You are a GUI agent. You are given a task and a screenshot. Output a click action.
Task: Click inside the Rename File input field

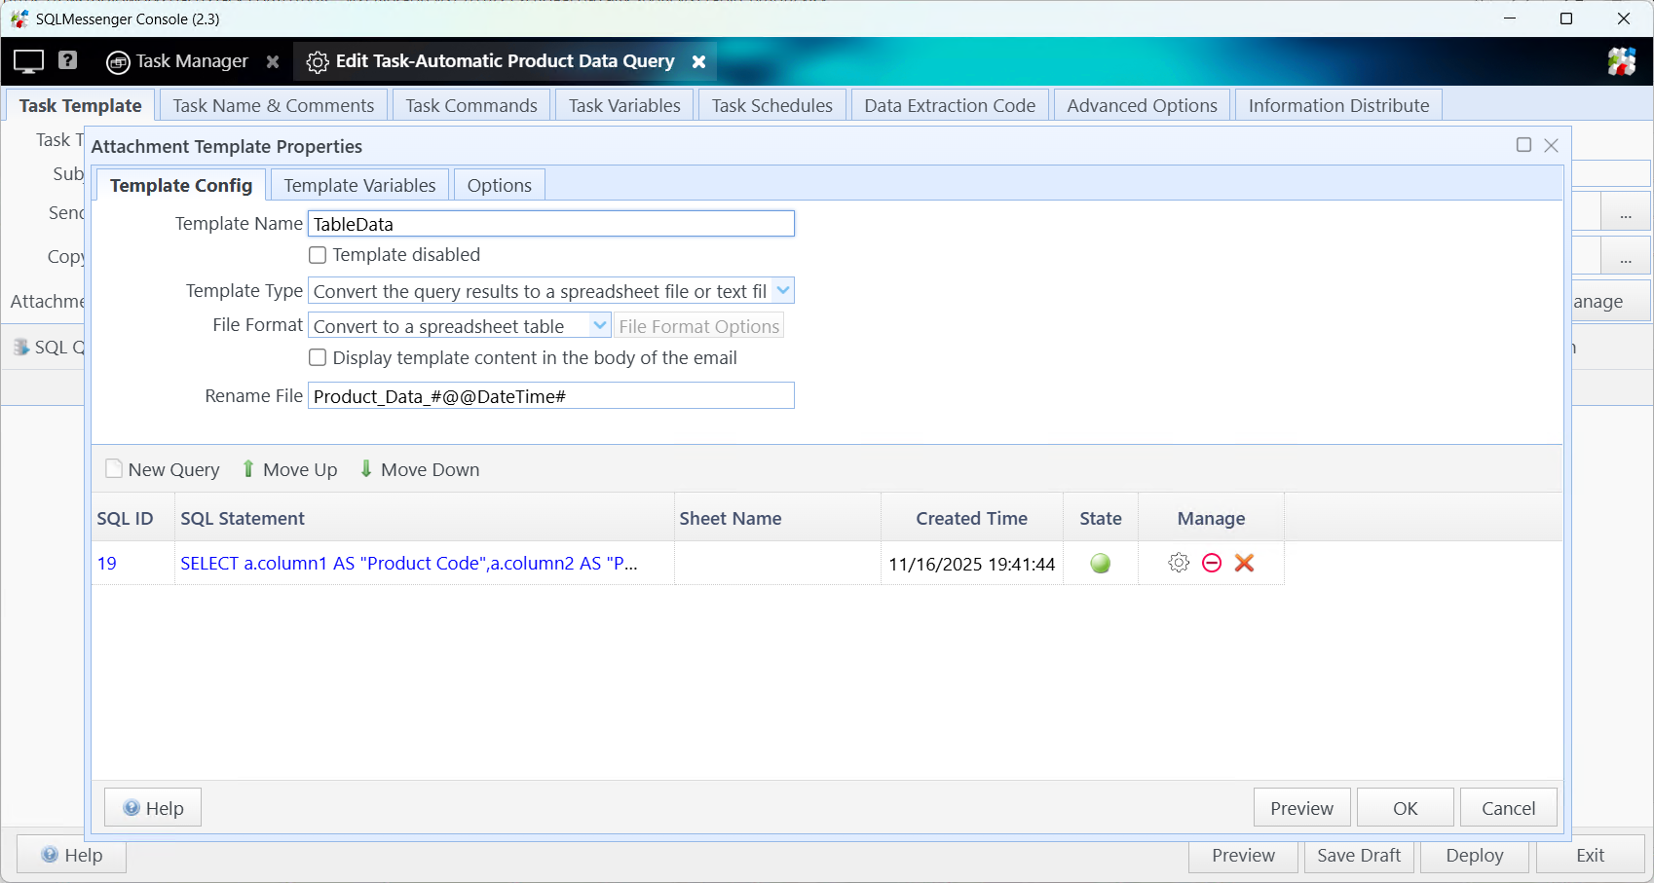click(x=550, y=395)
